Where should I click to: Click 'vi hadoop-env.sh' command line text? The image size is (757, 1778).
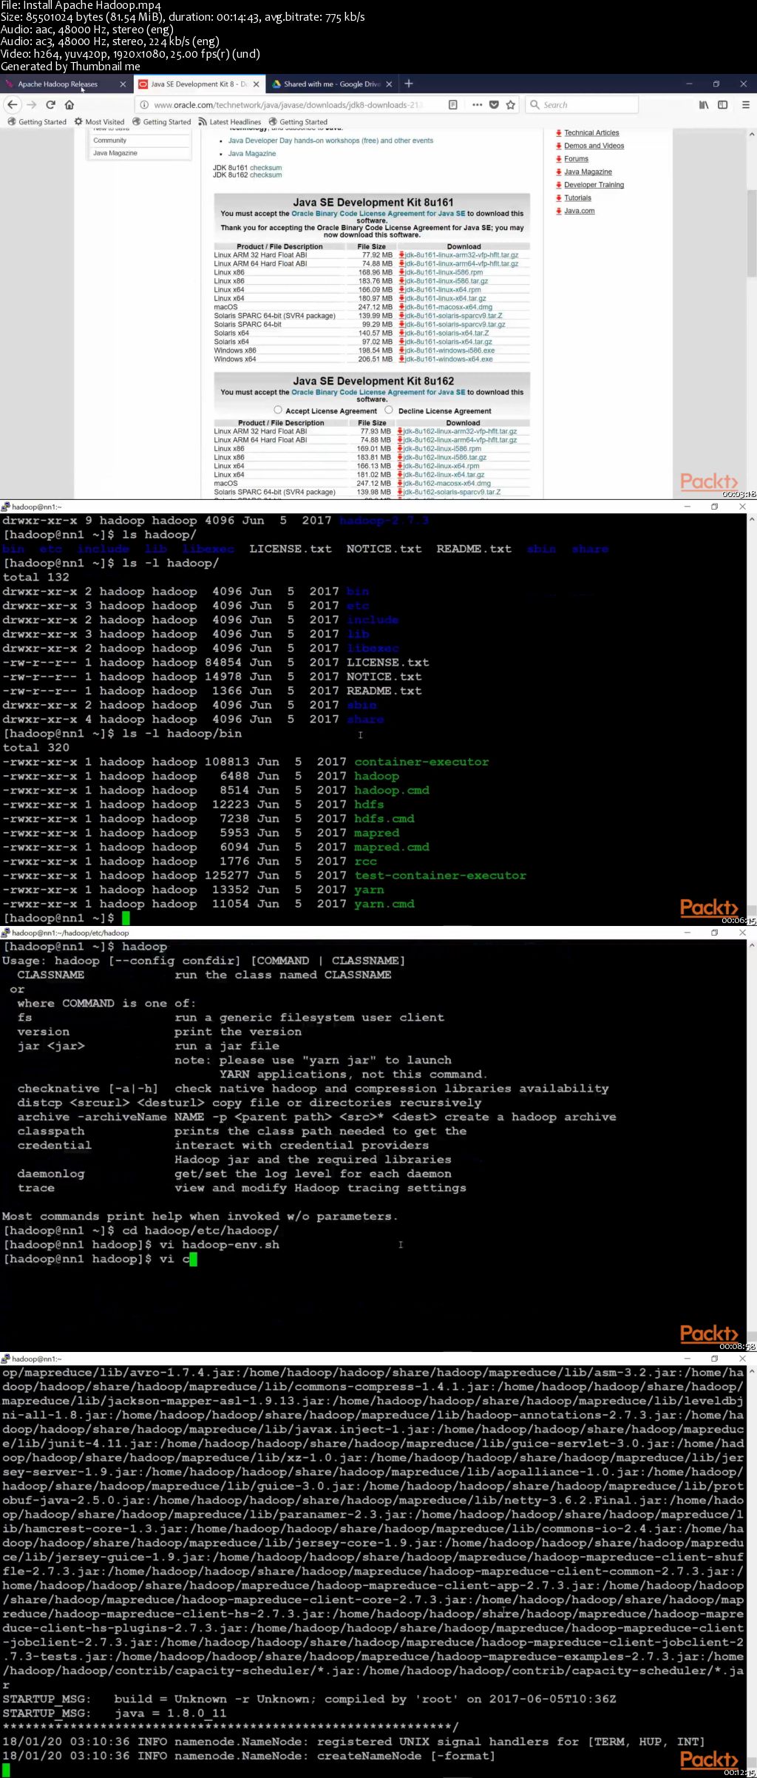point(220,1245)
